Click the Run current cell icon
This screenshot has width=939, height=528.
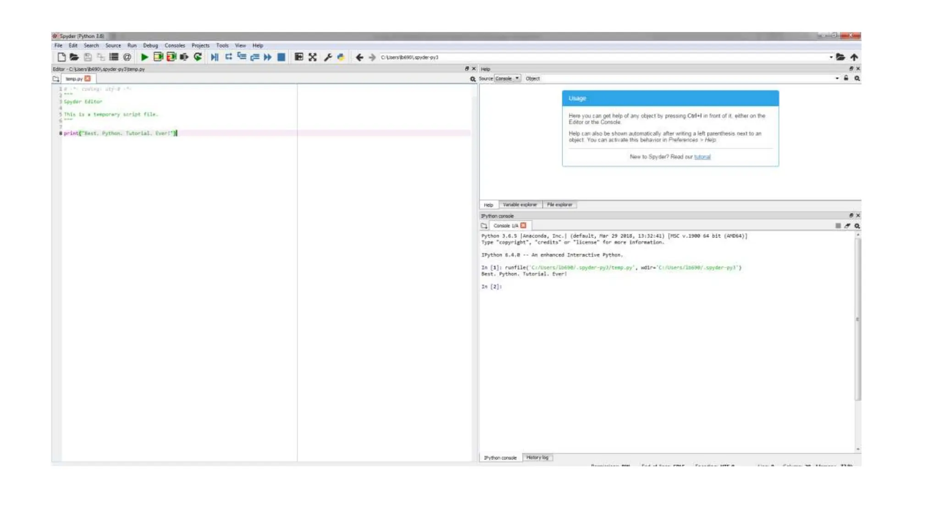coord(158,57)
